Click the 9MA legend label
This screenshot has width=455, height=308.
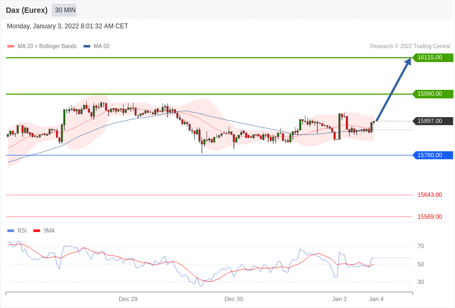tap(49, 230)
